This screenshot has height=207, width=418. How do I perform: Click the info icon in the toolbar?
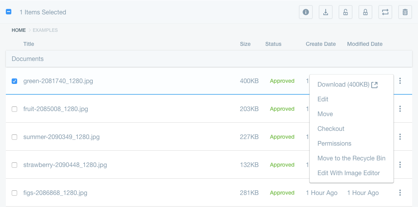[x=306, y=12]
